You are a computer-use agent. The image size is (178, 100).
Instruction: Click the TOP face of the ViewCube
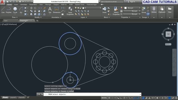pos(168,34)
